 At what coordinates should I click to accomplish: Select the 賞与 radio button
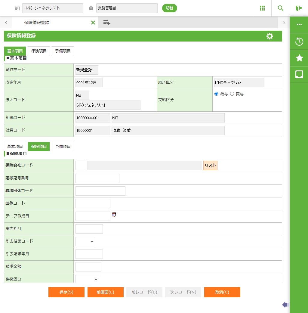tap(232, 94)
